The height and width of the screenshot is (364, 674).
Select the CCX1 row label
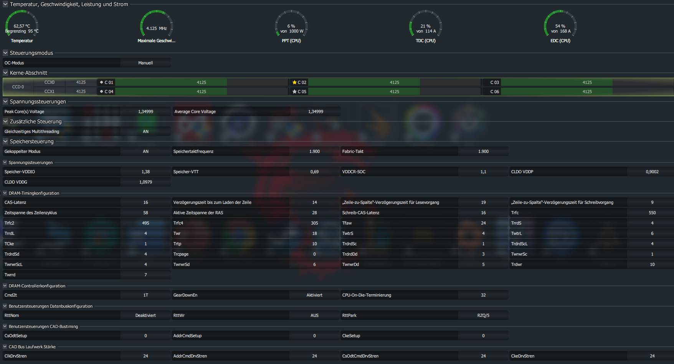50,92
